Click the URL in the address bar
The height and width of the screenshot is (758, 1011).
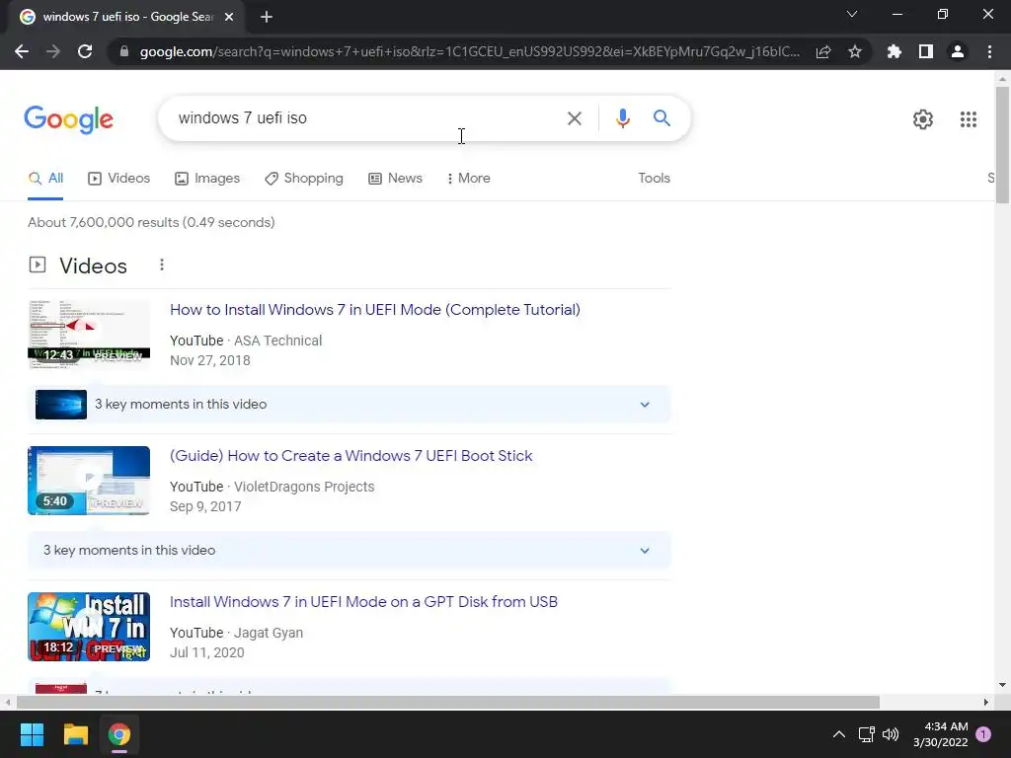[x=469, y=51]
